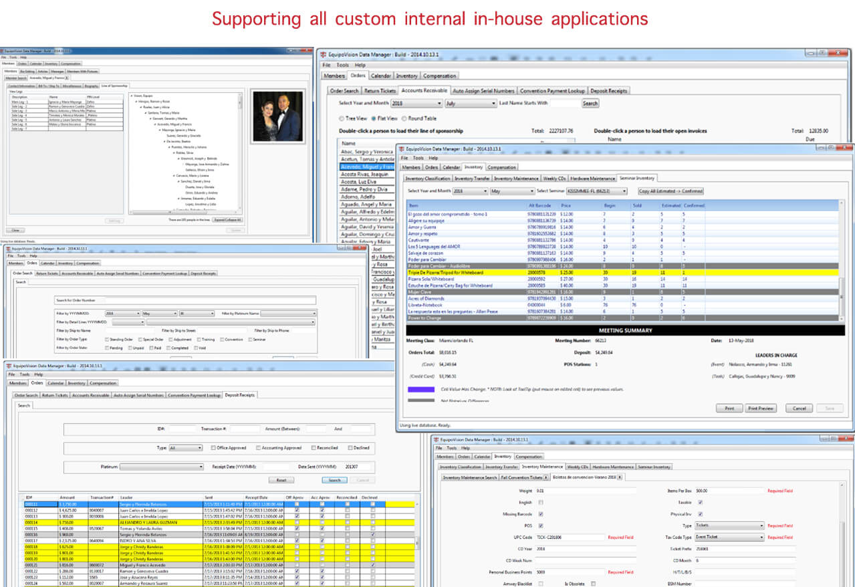The height and width of the screenshot is (587, 855).
Task: Uncheck the Missing Barcode checkbox
Action: click(x=541, y=514)
